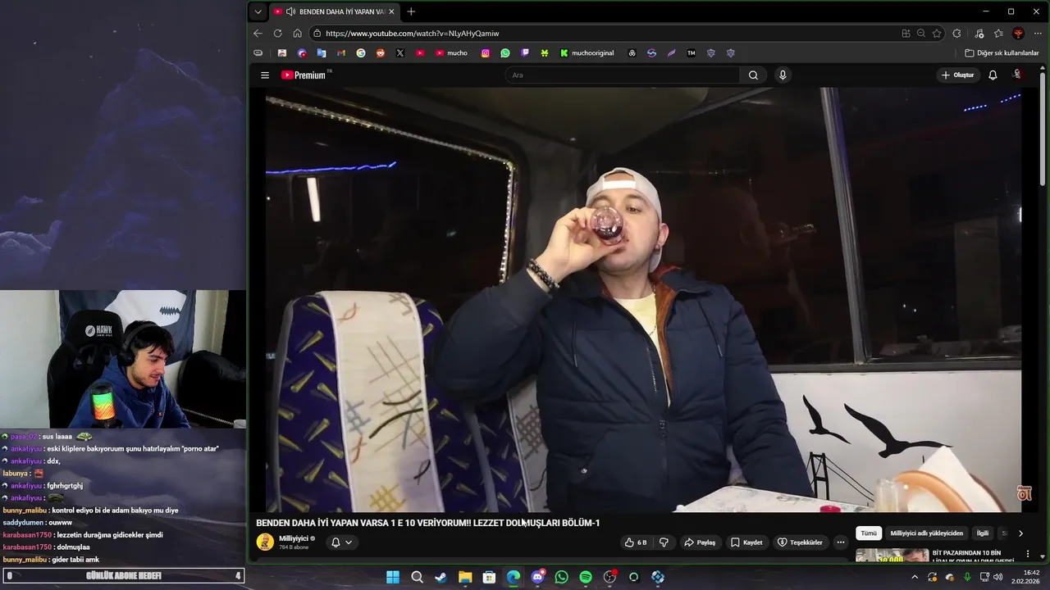This screenshot has height=590, width=1050.
Task: Mute the tab via speaker icon
Action: click(291, 11)
